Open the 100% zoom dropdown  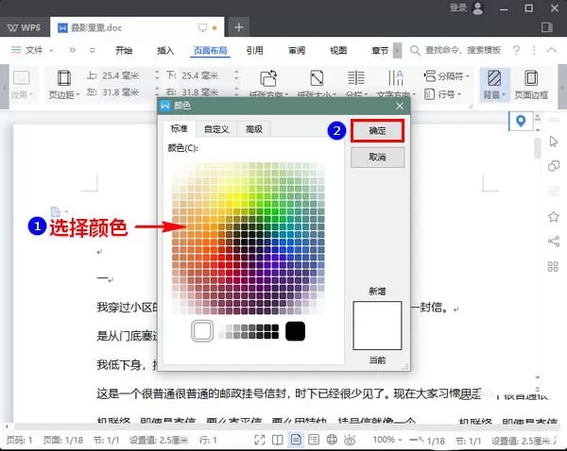pyautogui.click(x=387, y=440)
